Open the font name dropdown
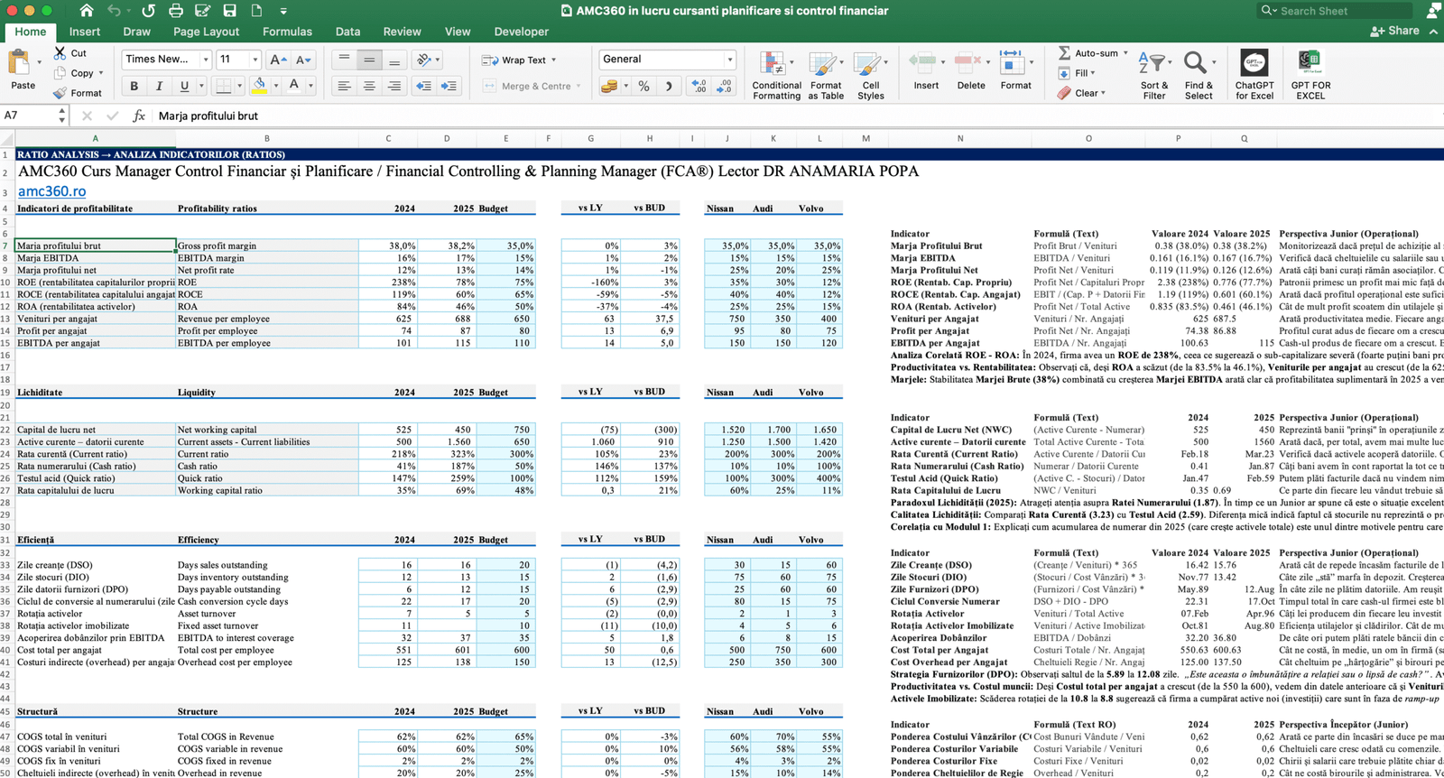Screen dimensions: 1444x778 point(207,60)
